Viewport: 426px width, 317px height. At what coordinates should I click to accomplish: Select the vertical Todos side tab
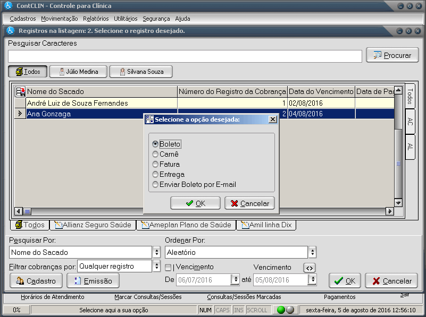(x=410, y=96)
